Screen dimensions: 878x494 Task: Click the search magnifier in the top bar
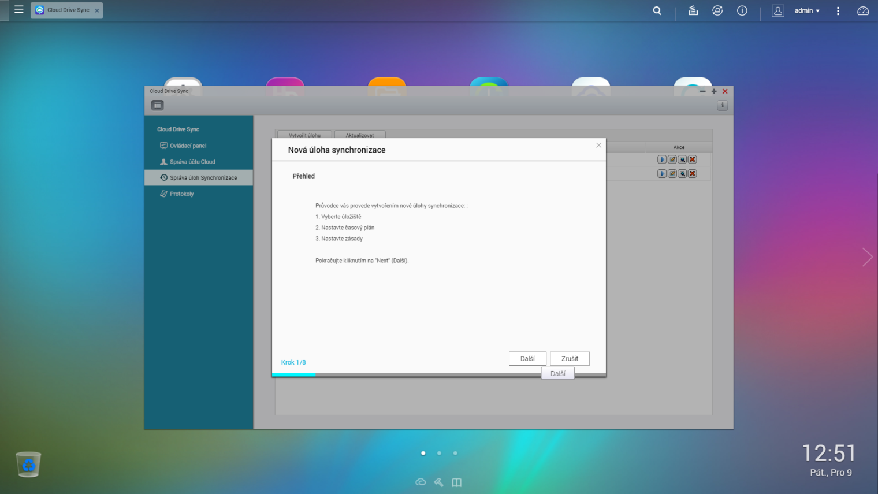coord(657,10)
